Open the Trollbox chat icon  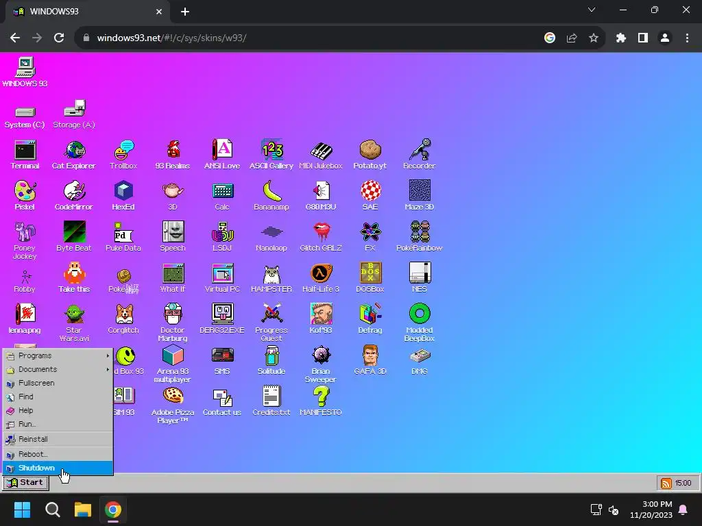point(123,155)
